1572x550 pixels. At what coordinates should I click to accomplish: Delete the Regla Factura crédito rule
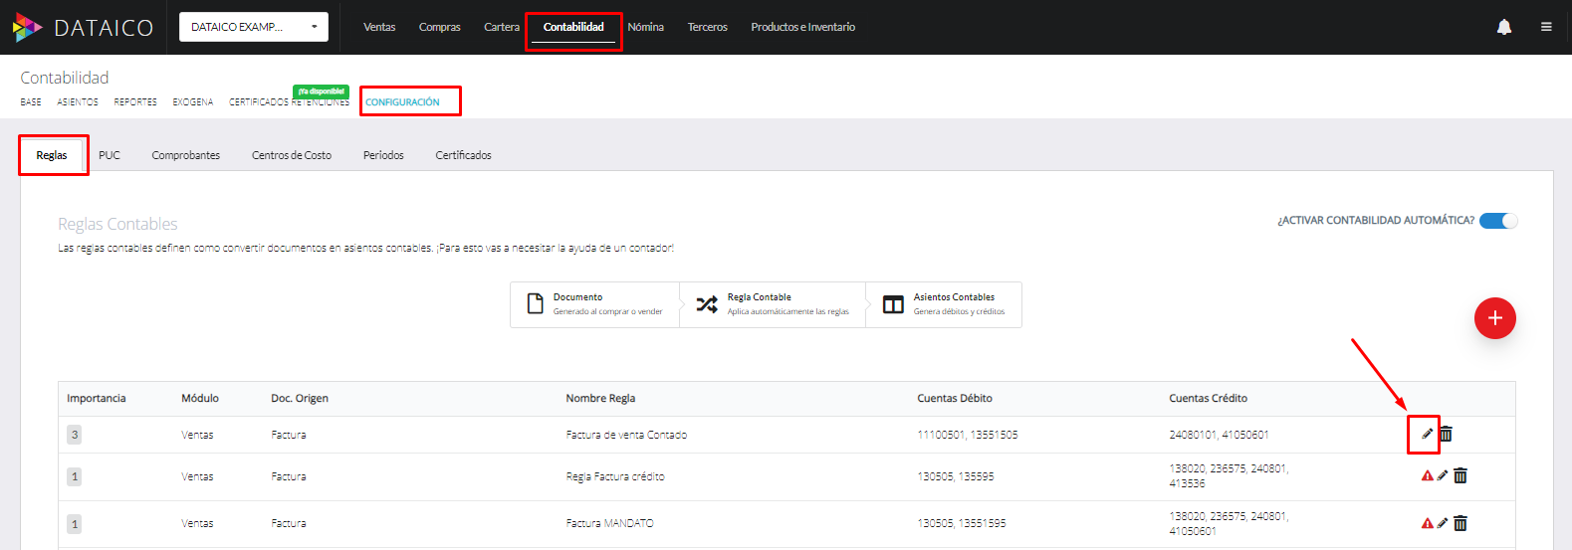coord(1460,475)
